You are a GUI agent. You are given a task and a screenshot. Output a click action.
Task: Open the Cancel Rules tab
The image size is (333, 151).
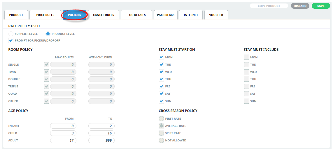click(x=104, y=15)
